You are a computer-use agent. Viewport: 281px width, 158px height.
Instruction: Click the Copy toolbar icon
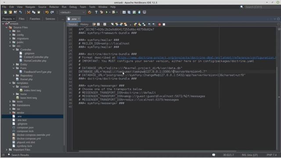tap(34, 12)
